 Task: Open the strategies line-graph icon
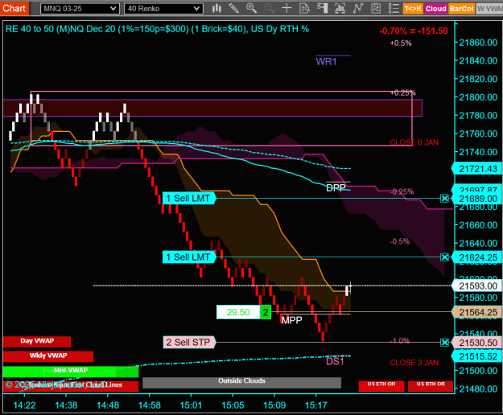(x=357, y=8)
